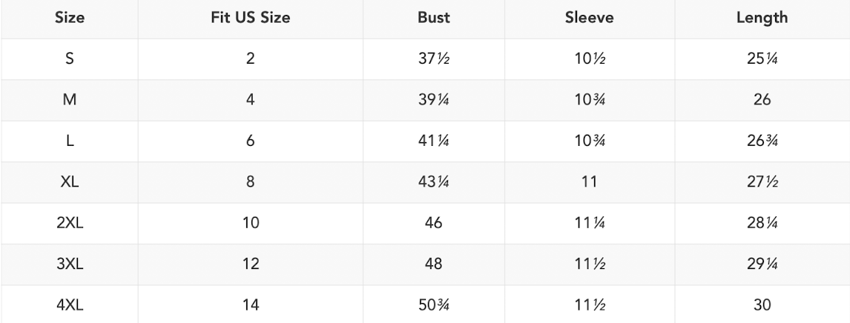Screen dimensions: 850x323
Task: Click bust value 46 for 2XL
Action: point(433,223)
